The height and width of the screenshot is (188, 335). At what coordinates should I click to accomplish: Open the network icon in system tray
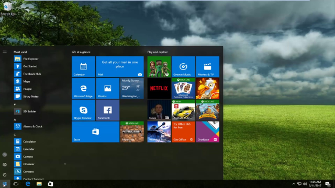click(x=299, y=184)
